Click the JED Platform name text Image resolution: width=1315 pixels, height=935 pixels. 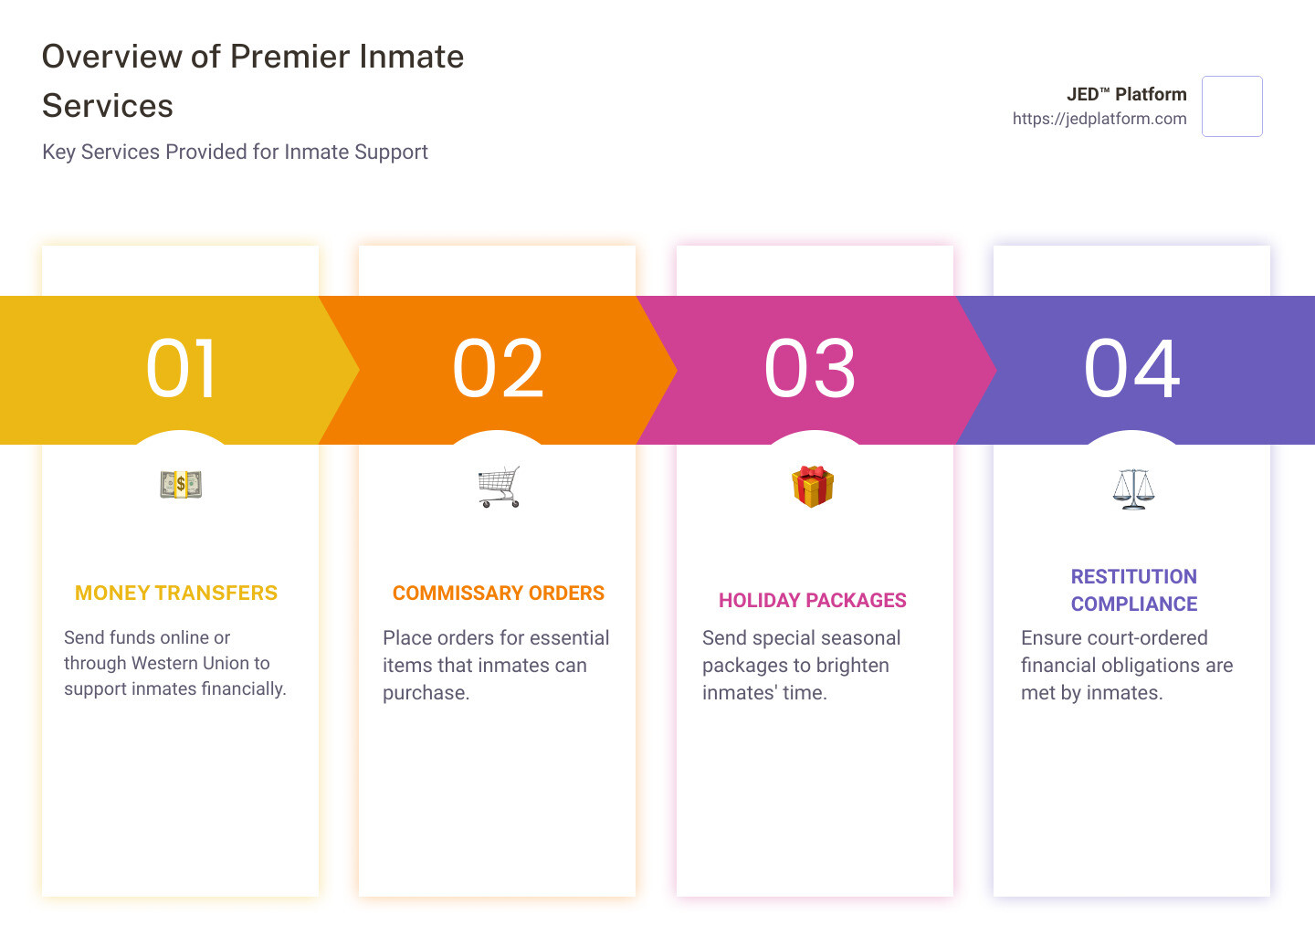pos(1126,94)
